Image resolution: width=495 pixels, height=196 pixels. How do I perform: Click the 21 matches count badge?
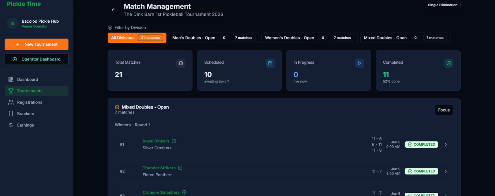(x=150, y=38)
